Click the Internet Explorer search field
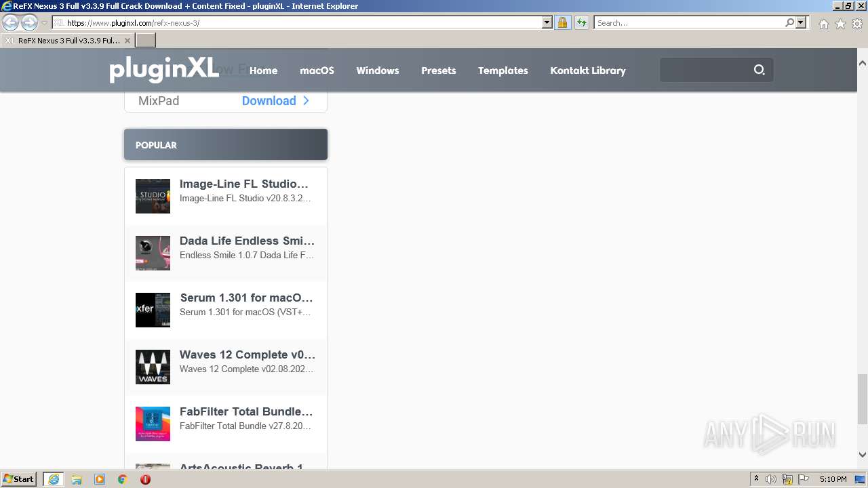This screenshot has width=868, height=488. [x=688, y=23]
